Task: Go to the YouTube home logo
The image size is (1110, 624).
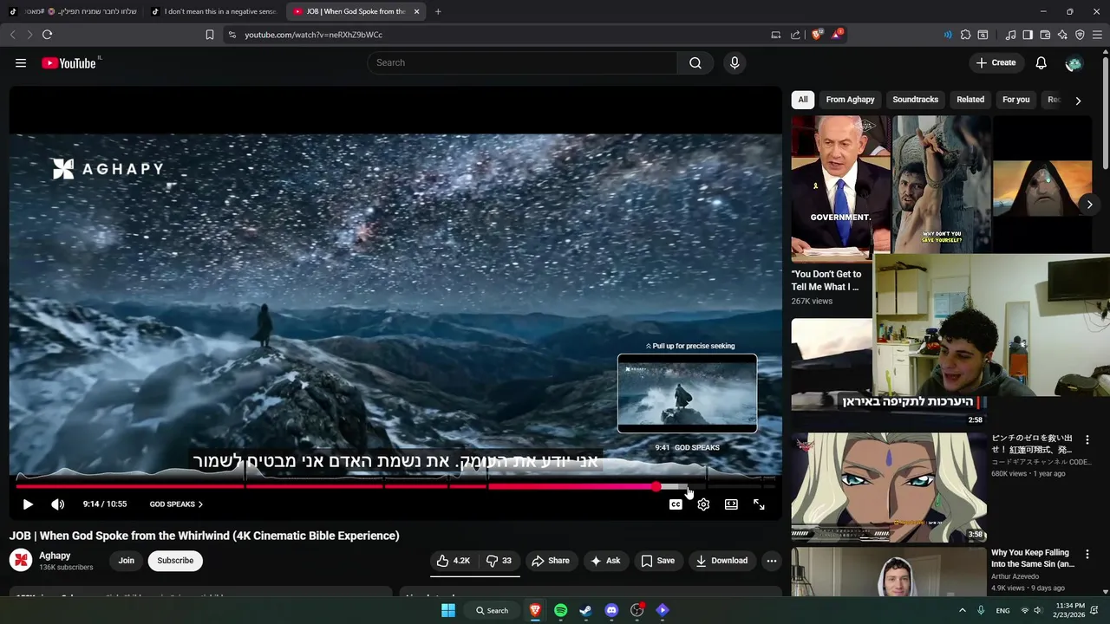Action: [69, 62]
